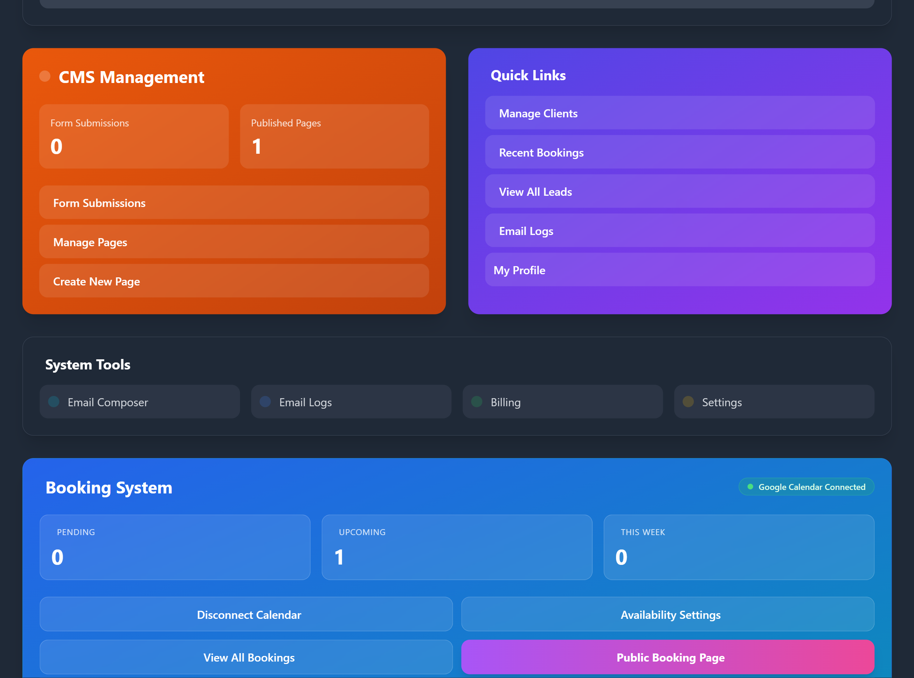Click the green dot on Google Calendar badge
Viewport: 914px width, 678px height.
[x=751, y=486]
